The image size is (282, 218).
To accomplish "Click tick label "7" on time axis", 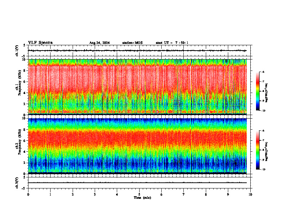I will tap(184, 194).
